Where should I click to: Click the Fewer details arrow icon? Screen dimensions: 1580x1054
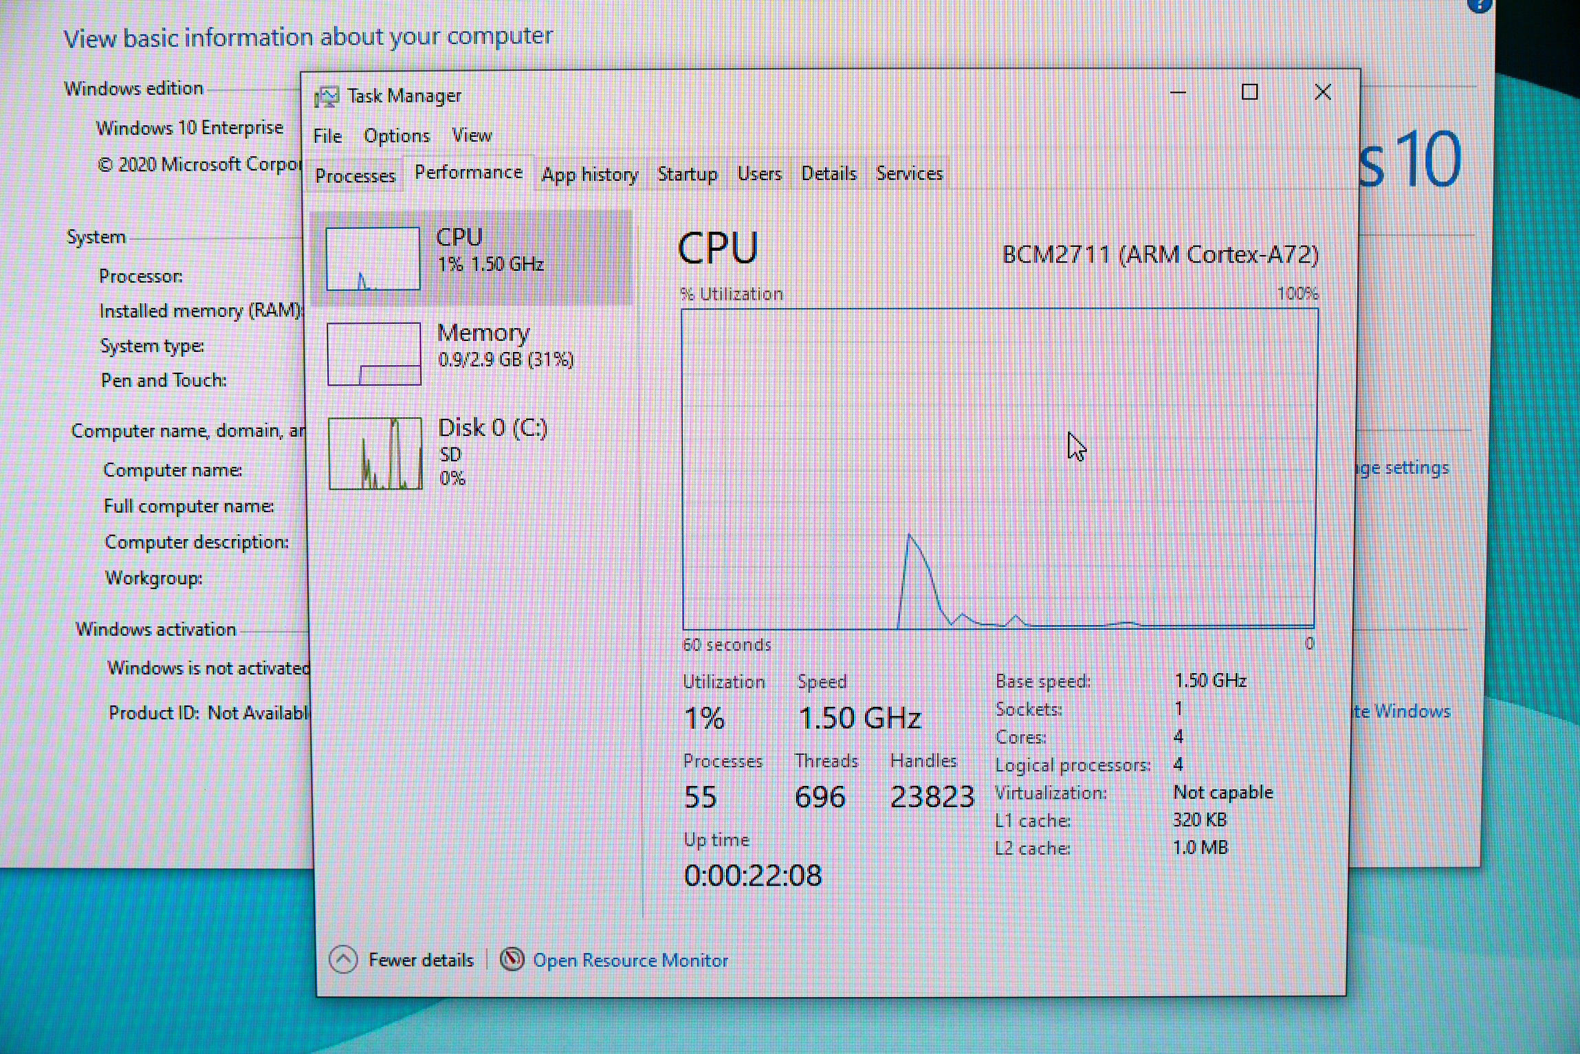pos(343,959)
